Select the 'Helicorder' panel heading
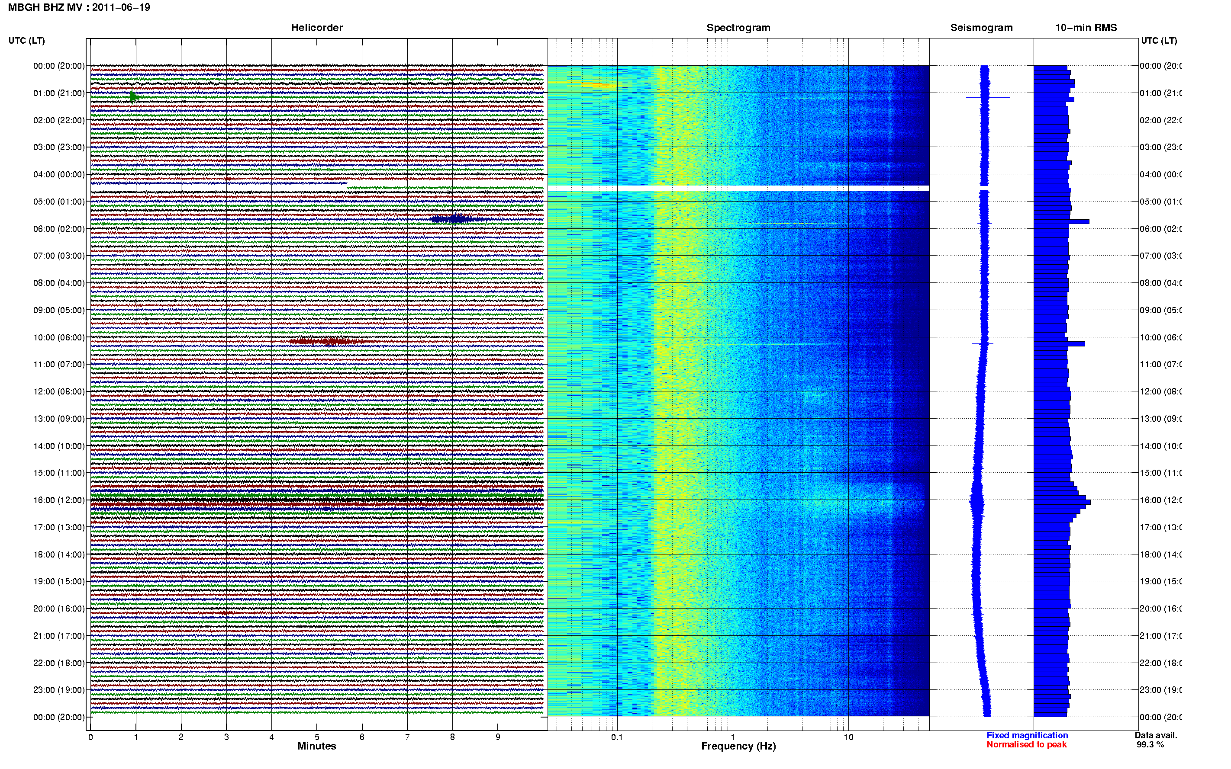The image size is (1231, 769). click(316, 28)
